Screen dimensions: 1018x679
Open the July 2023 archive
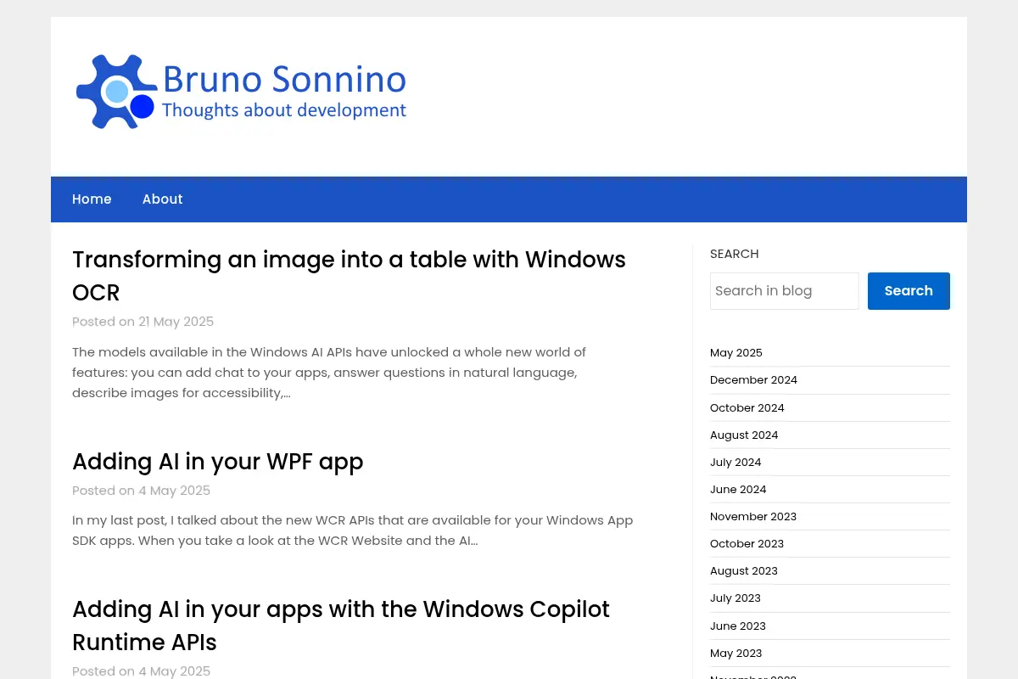[736, 598]
